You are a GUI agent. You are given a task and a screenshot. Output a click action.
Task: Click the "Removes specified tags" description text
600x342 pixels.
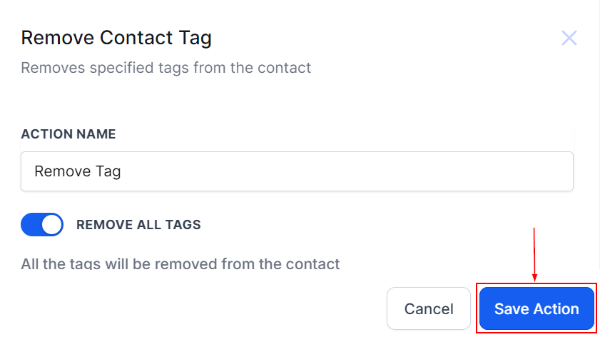click(166, 69)
